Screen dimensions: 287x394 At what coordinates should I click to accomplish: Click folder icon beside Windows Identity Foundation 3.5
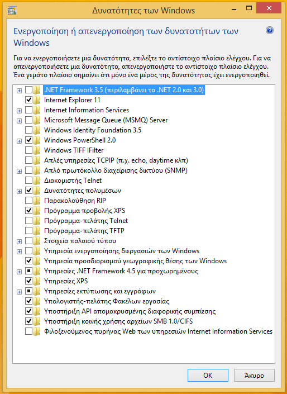click(37, 130)
